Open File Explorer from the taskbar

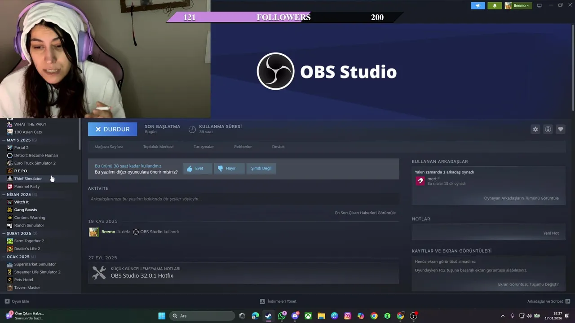click(x=321, y=316)
